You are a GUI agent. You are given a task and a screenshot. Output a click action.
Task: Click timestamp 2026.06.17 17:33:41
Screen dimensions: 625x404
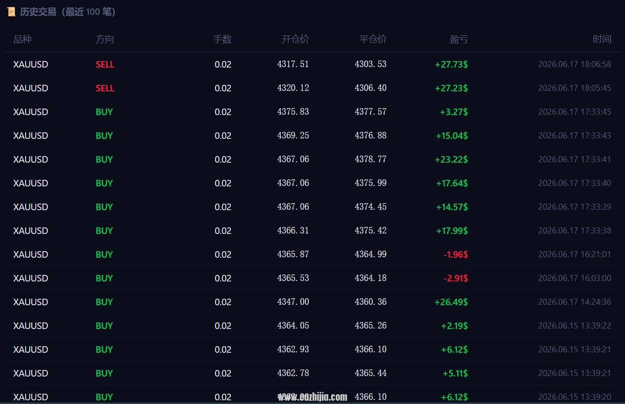pos(575,159)
